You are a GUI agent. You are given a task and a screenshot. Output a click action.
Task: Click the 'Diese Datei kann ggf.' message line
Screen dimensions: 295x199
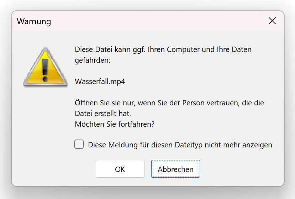click(x=163, y=49)
